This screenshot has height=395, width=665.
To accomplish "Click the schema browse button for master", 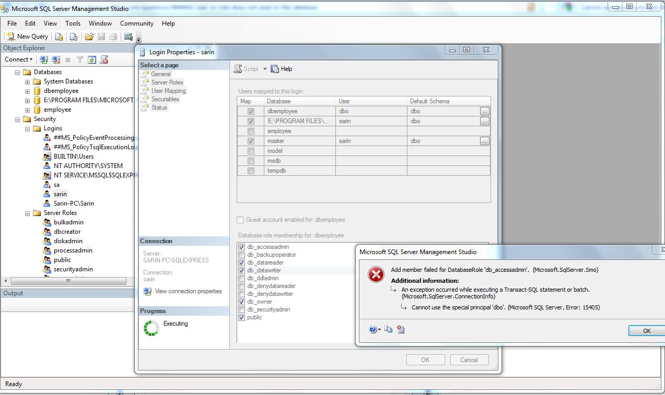I will pyautogui.click(x=485, y=141).
